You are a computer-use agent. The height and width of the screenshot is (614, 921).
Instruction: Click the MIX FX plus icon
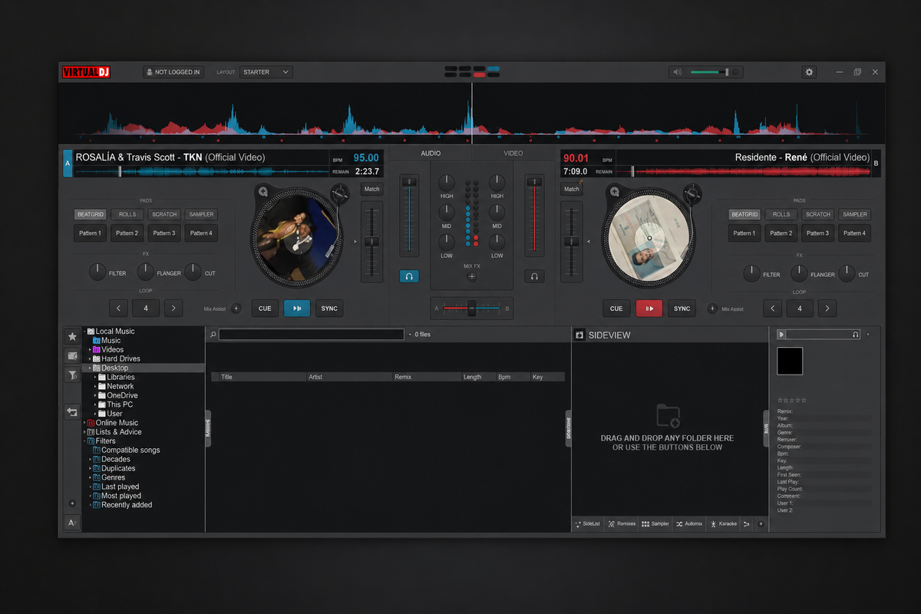[472, 276]
